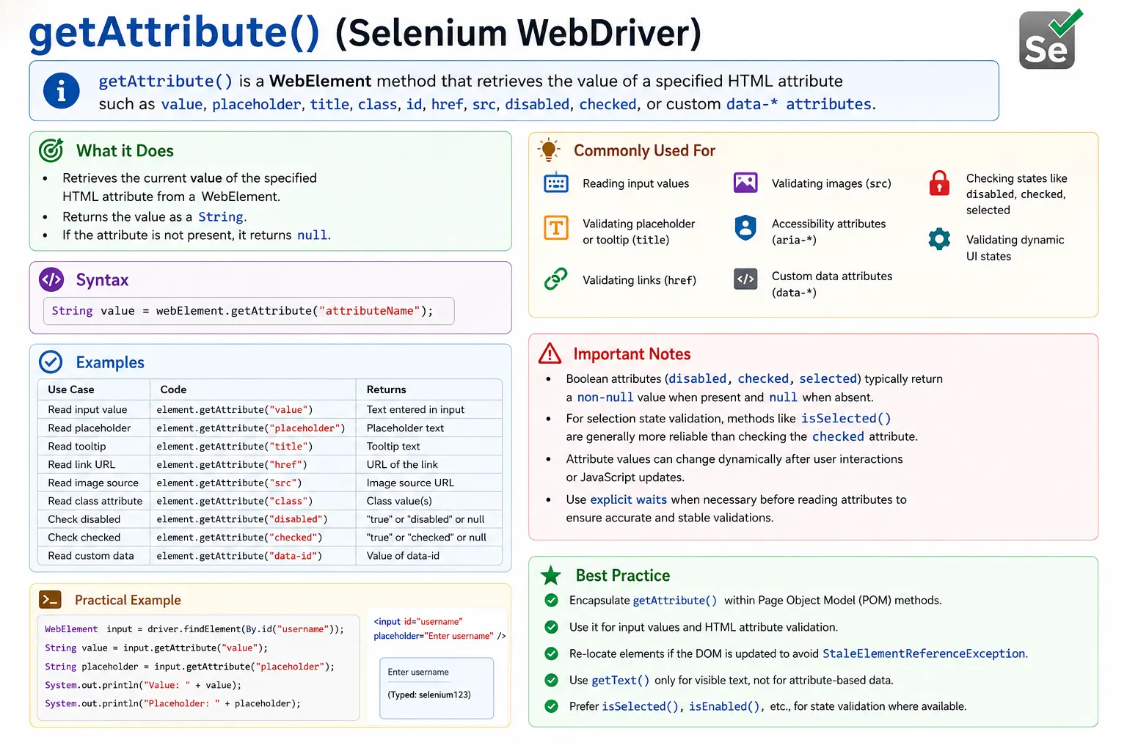Click the green checkmark beside Encapsulate getAttribute()
Image resolution: width=1127 pixels, height=751 pixels.
tap(552, 600)
